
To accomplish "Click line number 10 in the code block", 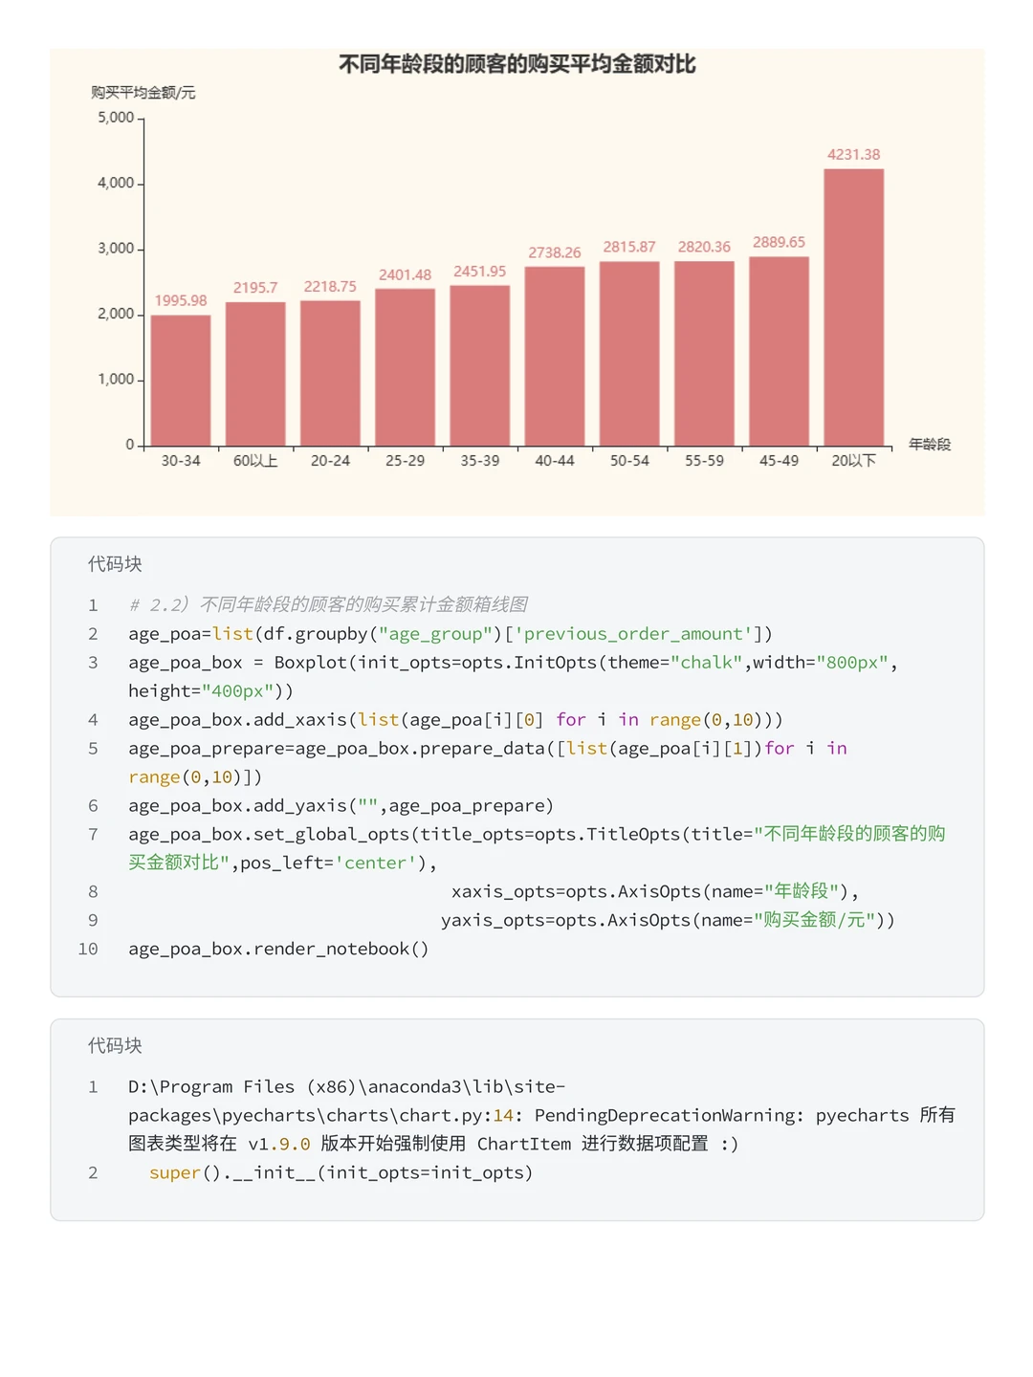I will click(x=88, y=949).
